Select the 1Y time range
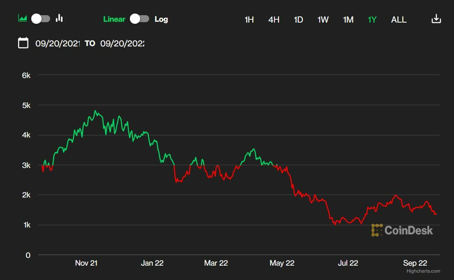The height and width of the screenshot is (280, 454). (372, 20)
